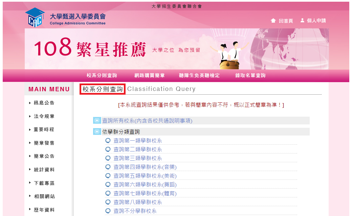Click the arrow icon beside 依學群分類查詢
Viewport: 353px width, 216px height.
(97, 132)
